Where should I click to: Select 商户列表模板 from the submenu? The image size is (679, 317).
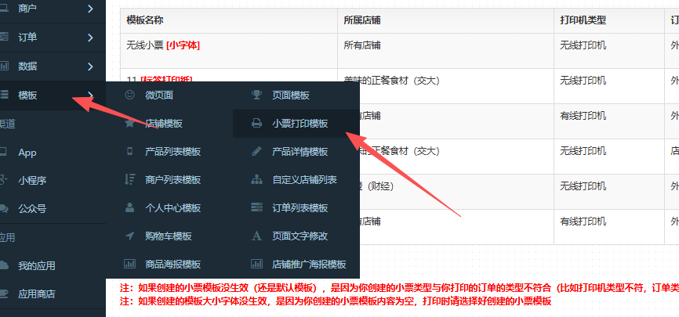click(172, 179)
